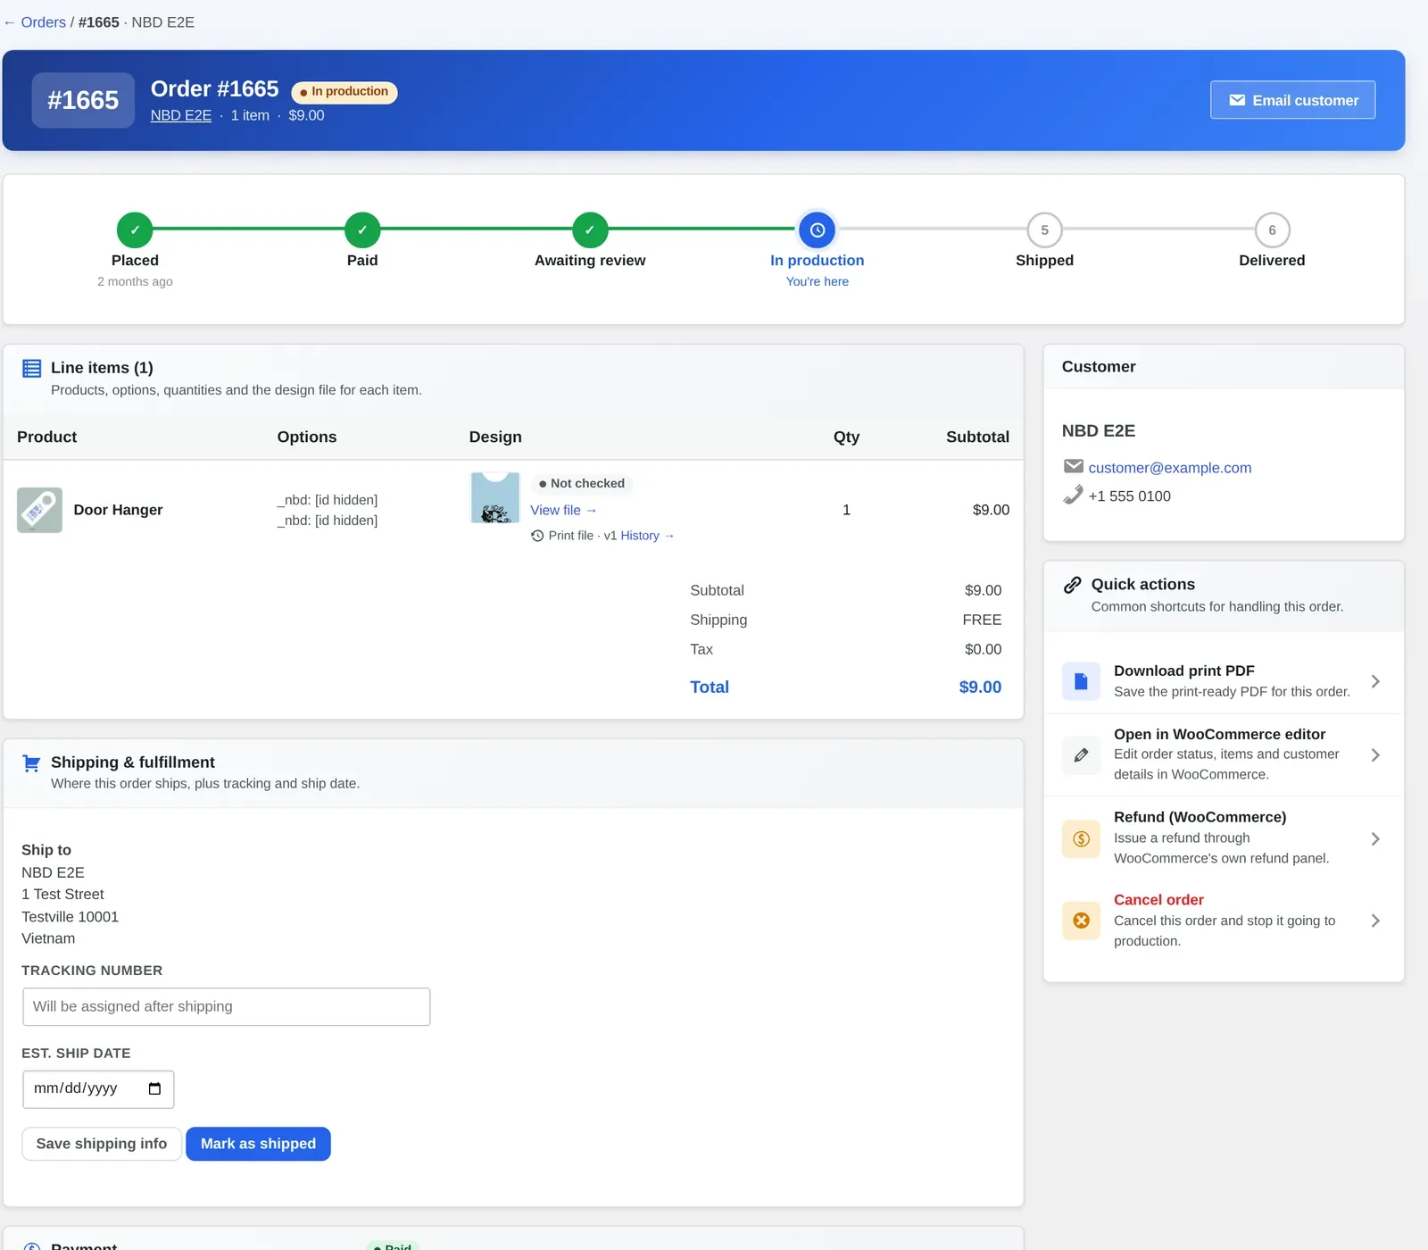Click the refund dollar coin icon
The width and height of the screenshot is (1428, 1250).
(x=1081, y=839)
